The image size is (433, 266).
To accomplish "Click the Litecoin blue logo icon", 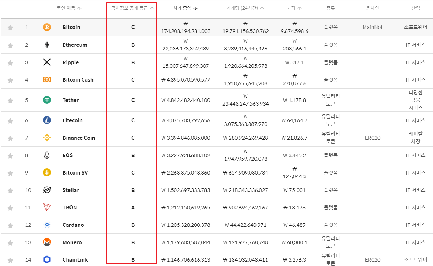I will coord(47,120).
